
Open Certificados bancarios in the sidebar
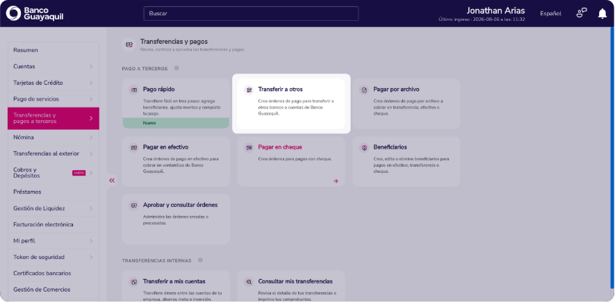pos(54,273)
